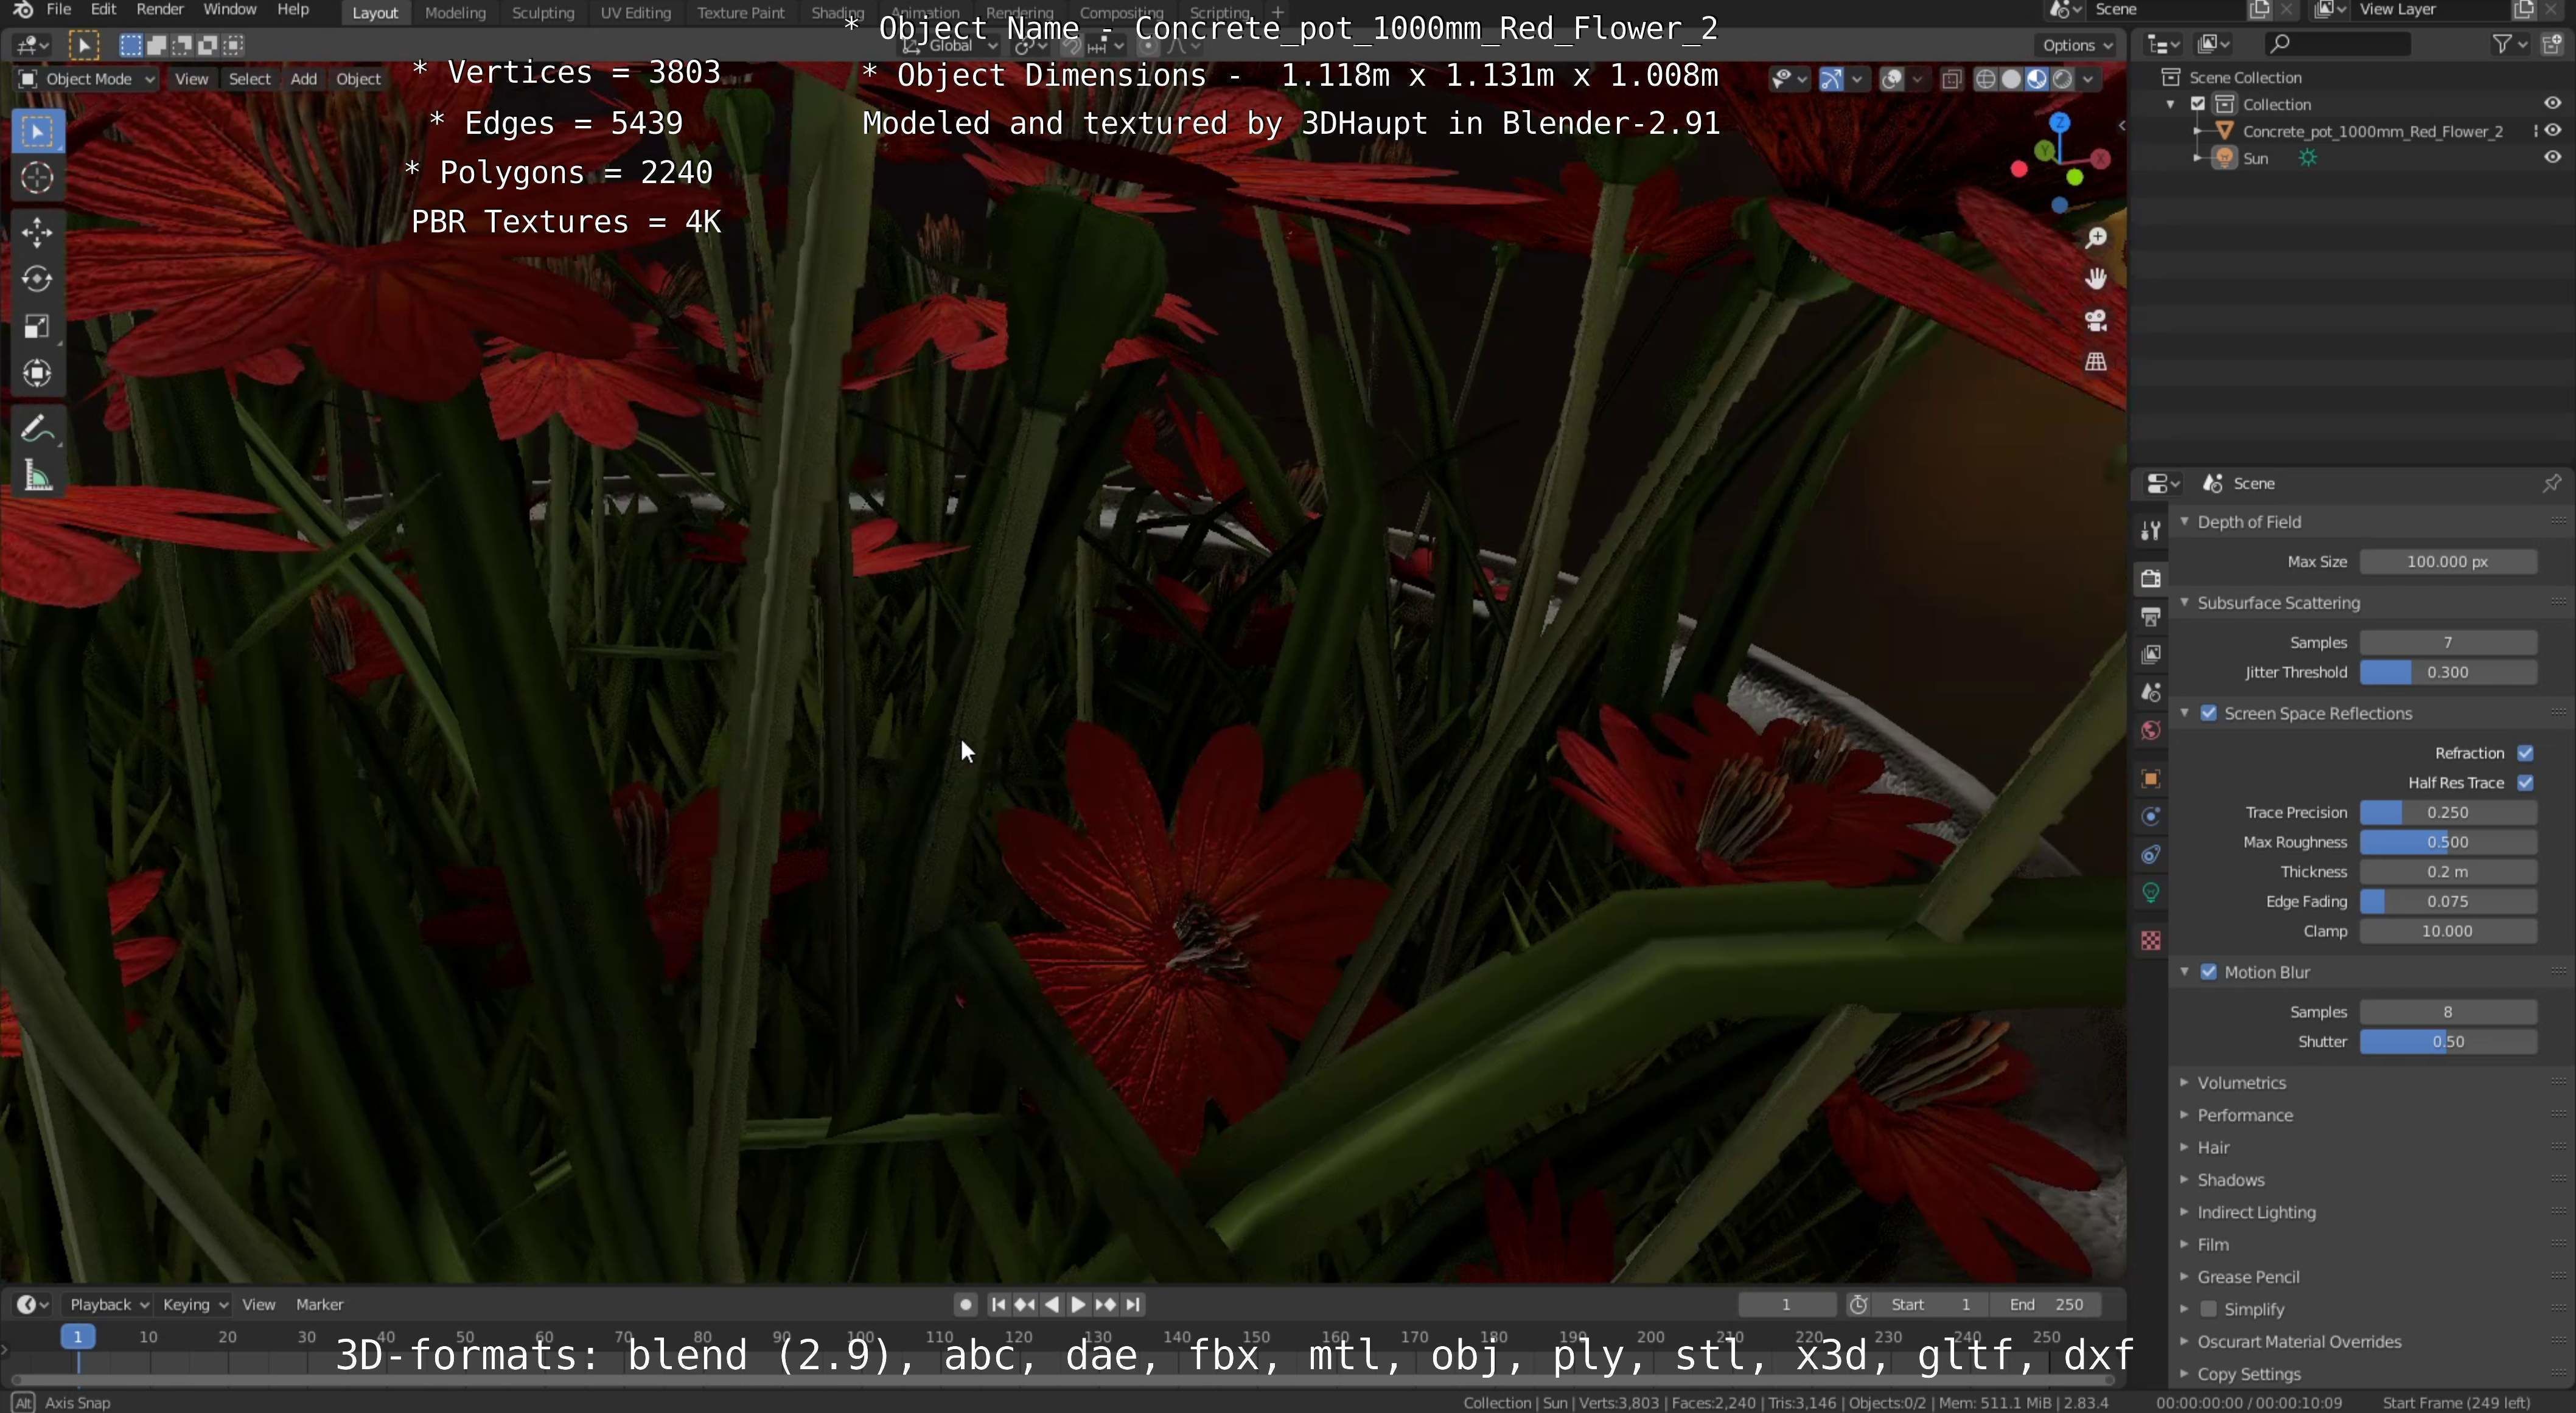Open the World properties tab
Viewport: 2576px width, 1413px height.
click(x=2151, y=731)
